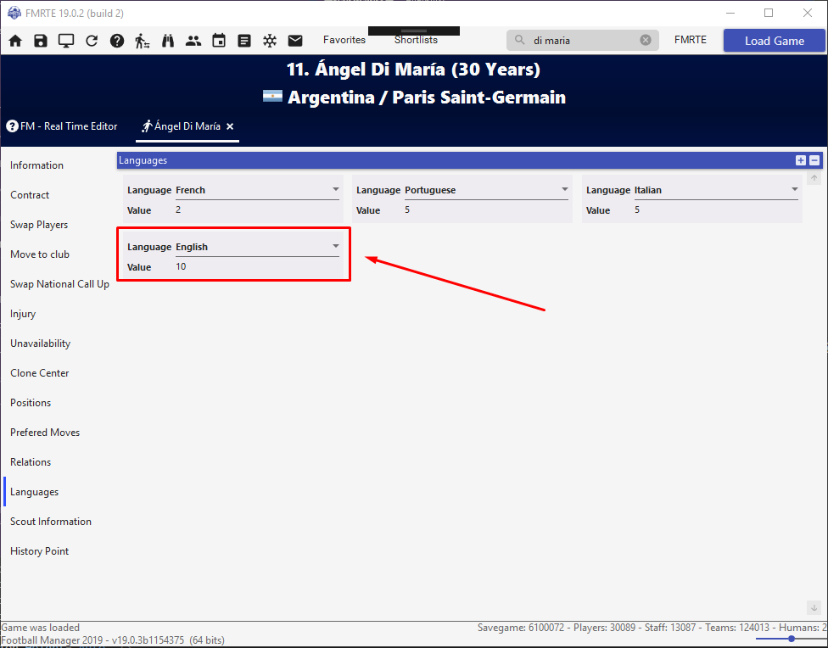Click the Refresh reload icon
828x648 pixels.
click(92, 41)
